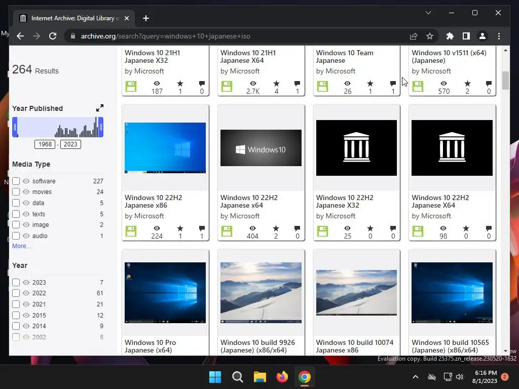Open a new tab with the plus button
519x389 pixels.
click(x=145, y=18)
